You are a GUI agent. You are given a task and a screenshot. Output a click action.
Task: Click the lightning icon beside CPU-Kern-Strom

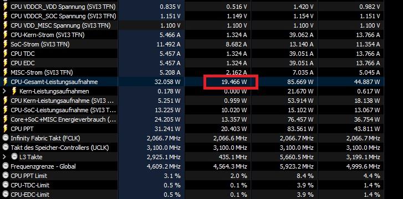pos(5,35)
